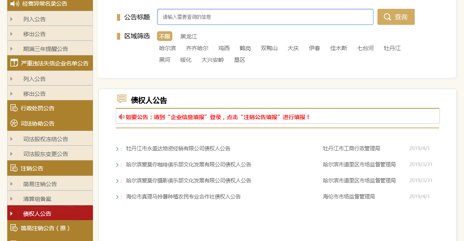
Task: Click the icon beside 简易注销公告（原）
Action: (14, 228)
